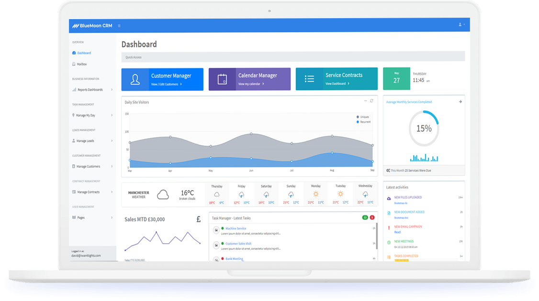Click the cloud upload icon in Latest activities
Screen dimensions: 539x301
click(x=389, y=198)
